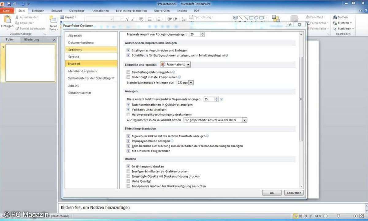Click the Suchen binoculars command
368x221 pixels.
340,17
